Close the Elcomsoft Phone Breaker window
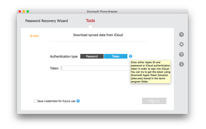Image resolution: width=206 pixels, height=129 pixels. (20, 11)
